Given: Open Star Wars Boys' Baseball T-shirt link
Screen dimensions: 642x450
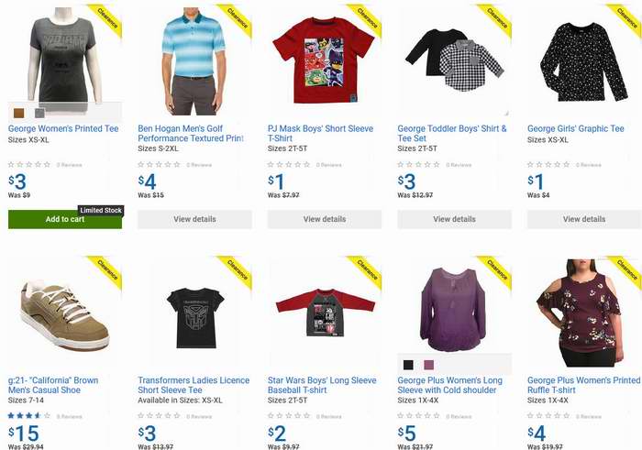Looking at the screenshot, I should click(x=322, y=385).
